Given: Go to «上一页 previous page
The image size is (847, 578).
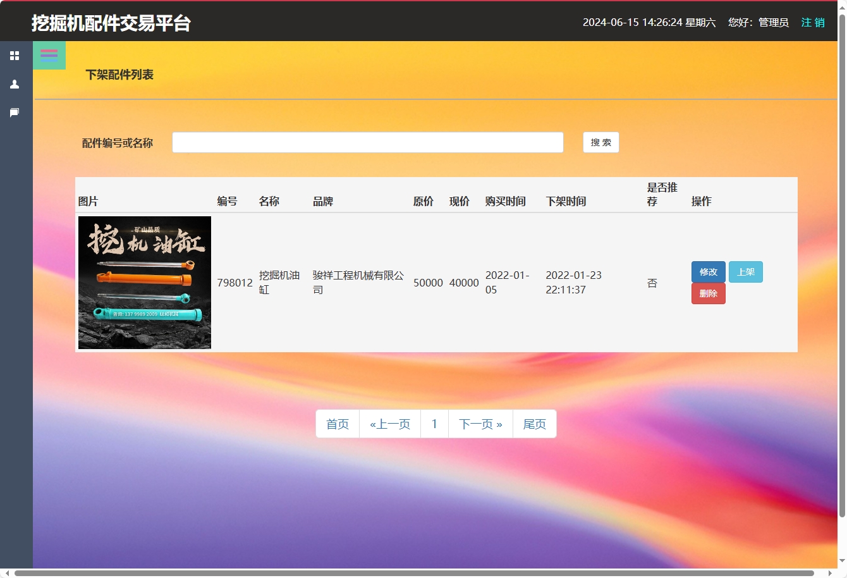Looking at the screenshot, I should tap(389, 424).
